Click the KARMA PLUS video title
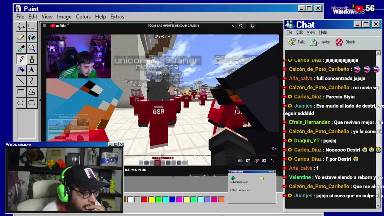The width and height of the screenshot is (384, 216). pos(135,170)
